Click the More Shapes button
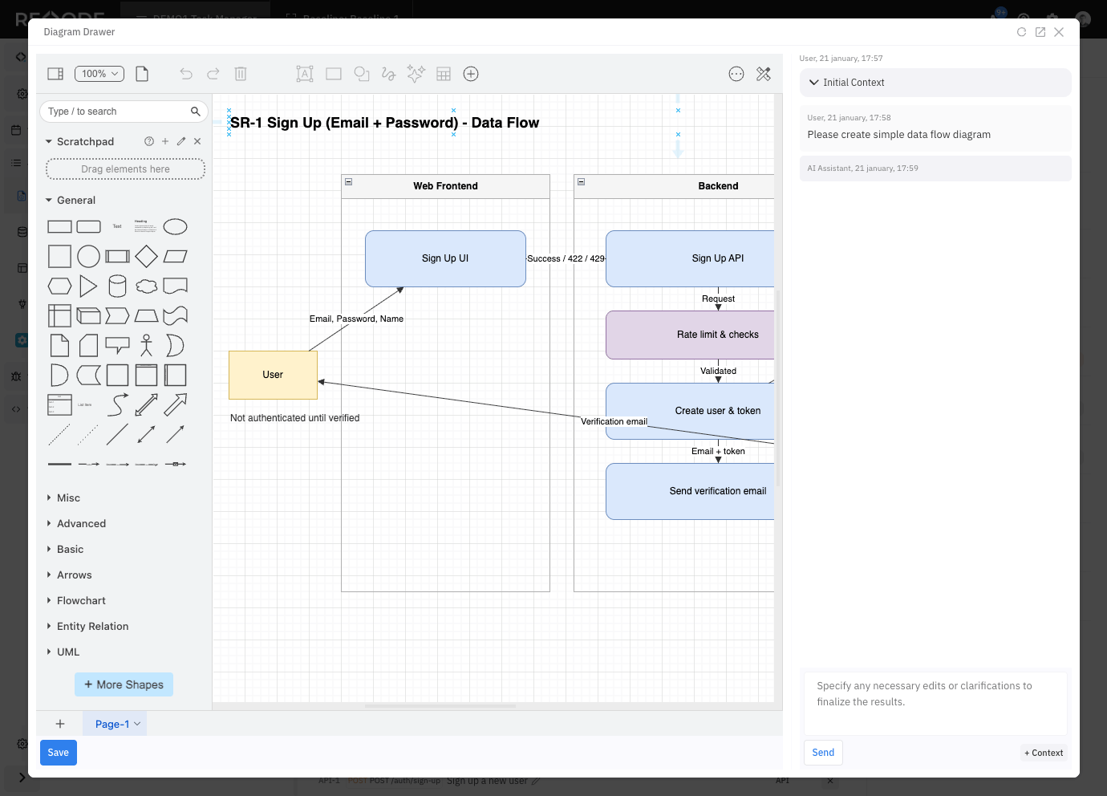1107x796 pixels. pos(124,684)
